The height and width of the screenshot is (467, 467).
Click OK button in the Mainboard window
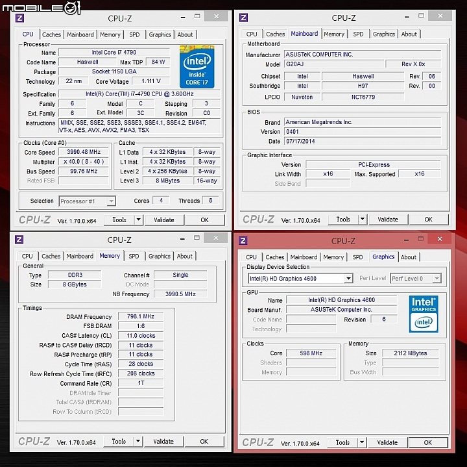pyautogui.click(x=429, y=220)
